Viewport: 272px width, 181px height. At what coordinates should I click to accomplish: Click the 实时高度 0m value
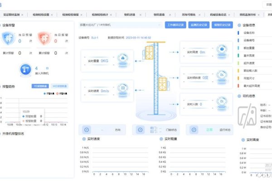click(203, 52)
